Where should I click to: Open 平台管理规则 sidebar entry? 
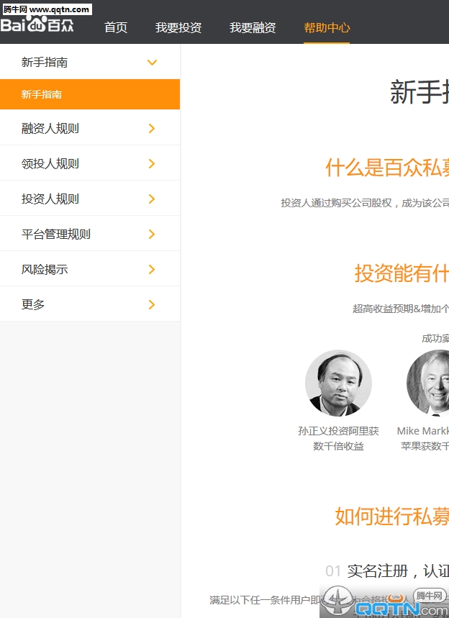(56, 235)
